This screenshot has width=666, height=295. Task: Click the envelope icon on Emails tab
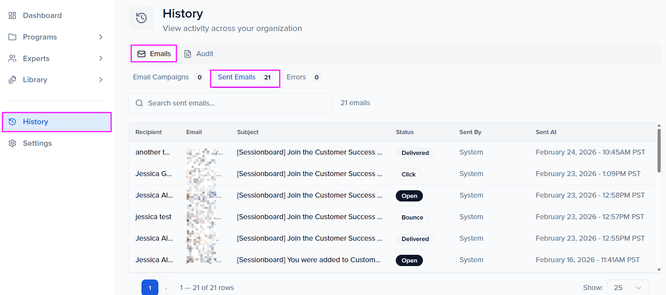point(141,54)
